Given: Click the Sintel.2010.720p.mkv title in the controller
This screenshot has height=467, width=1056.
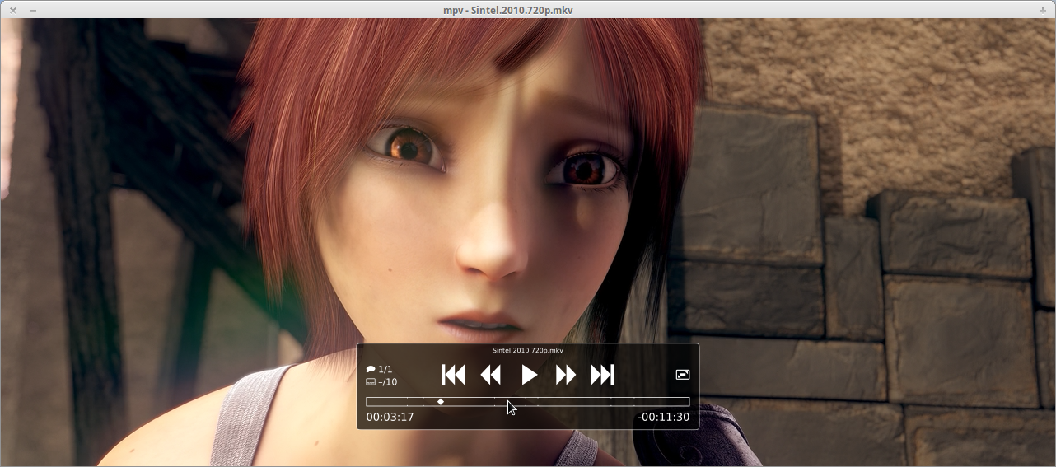Looking at the screenshot, I should (528, 351).
